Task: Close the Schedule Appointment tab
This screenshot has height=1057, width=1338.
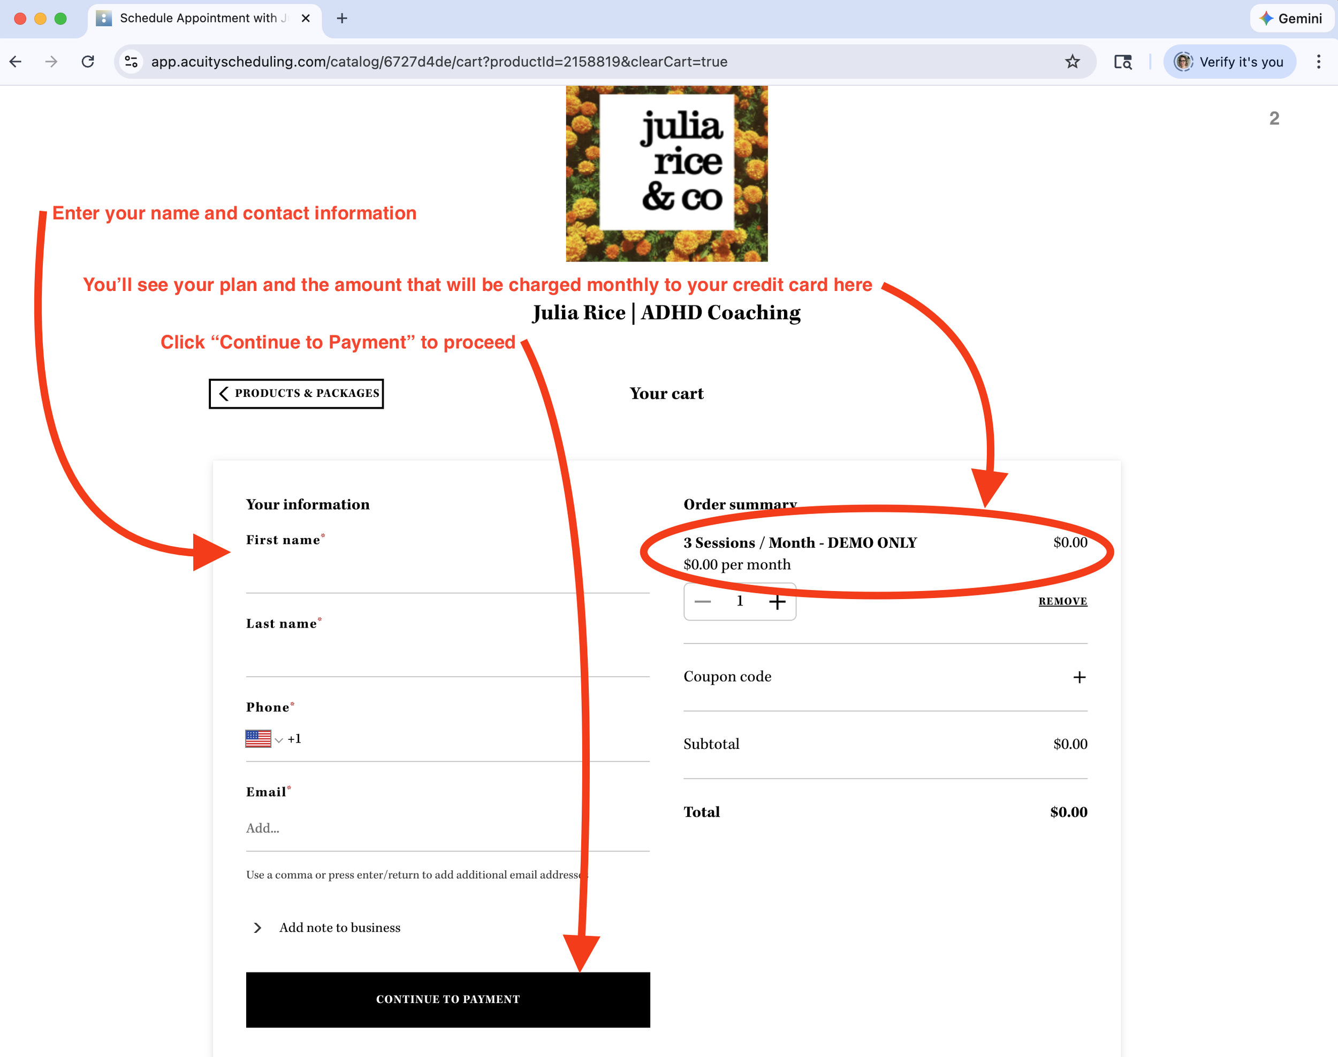Action: [x=305, y=19]
